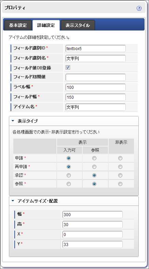Viewport: 149px width, 269px height.
Task: Set 再申請 row to 非表示 radio button
Action: [120, 167]
